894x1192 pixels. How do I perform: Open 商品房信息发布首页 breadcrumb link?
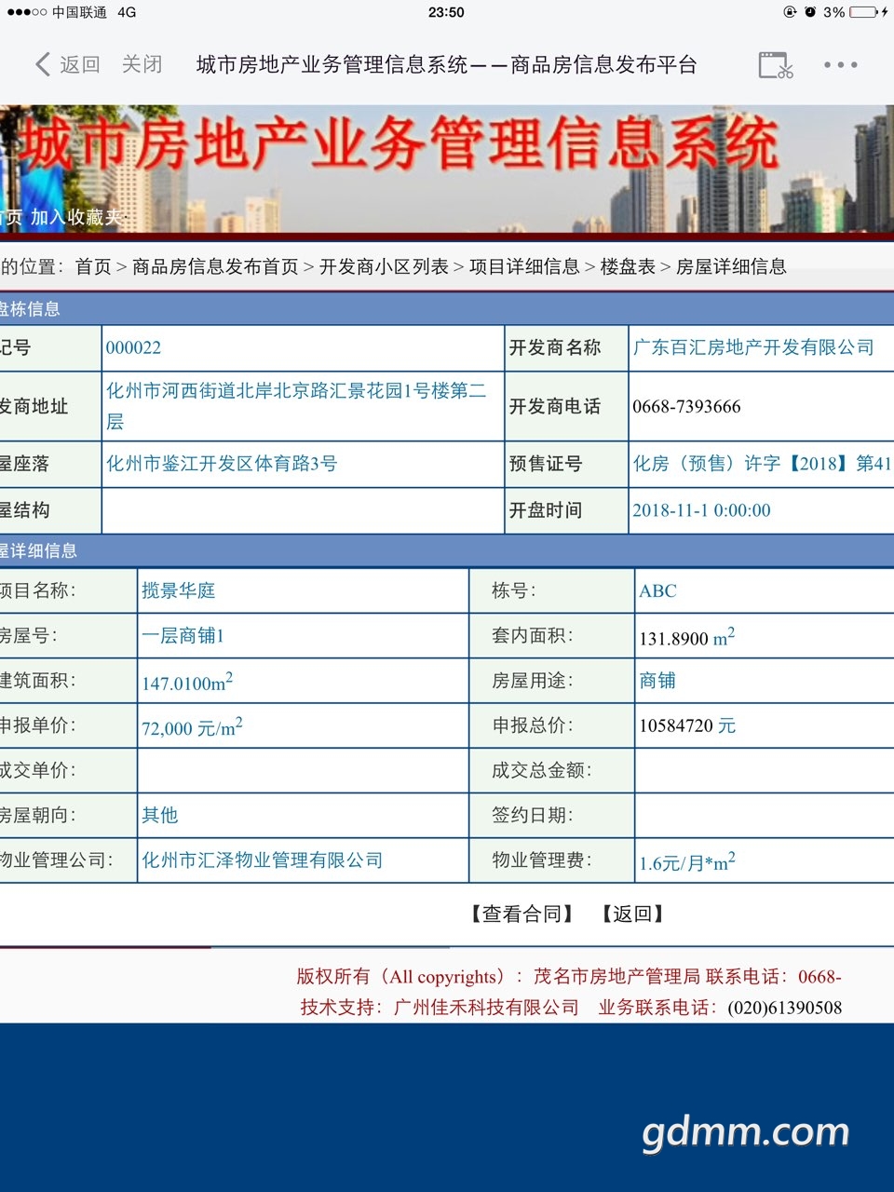click(215, 267)
